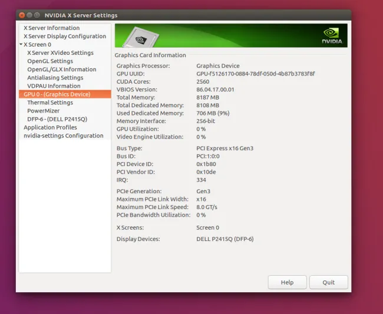
Task: Open Antialiasing Settings
Action: coord(55,78)
